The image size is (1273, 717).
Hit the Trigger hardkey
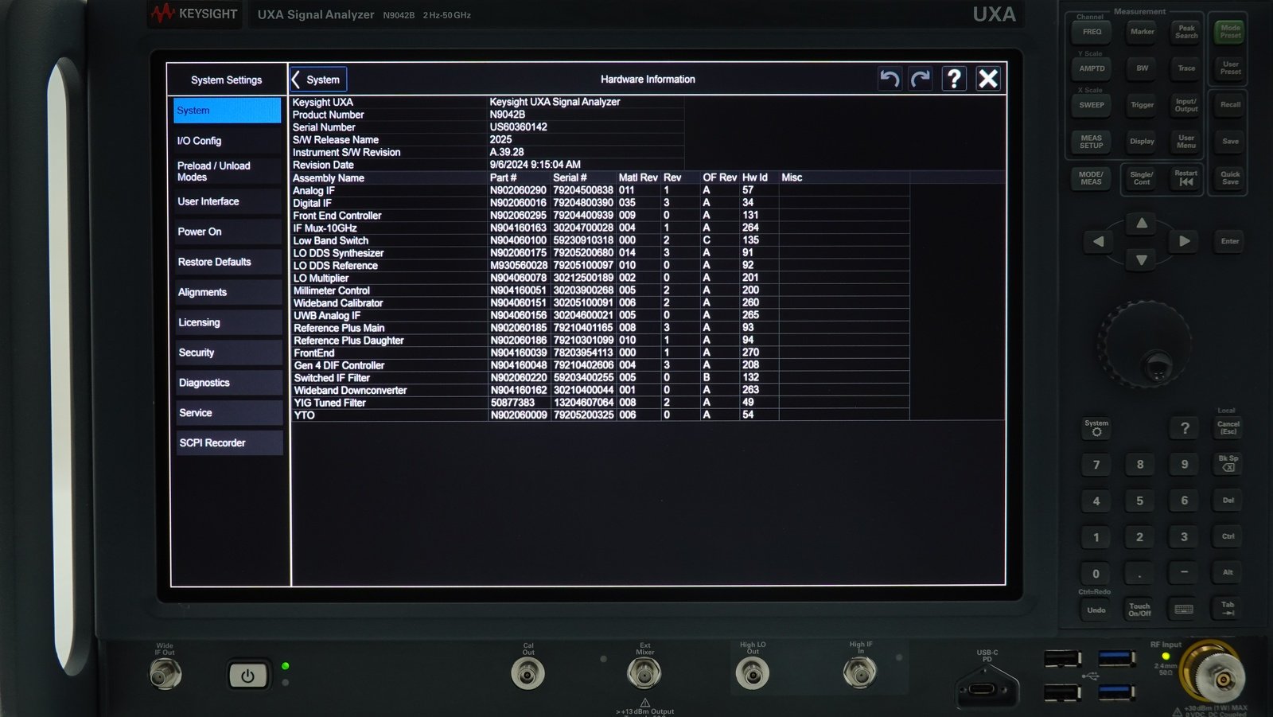[1142, 105]
